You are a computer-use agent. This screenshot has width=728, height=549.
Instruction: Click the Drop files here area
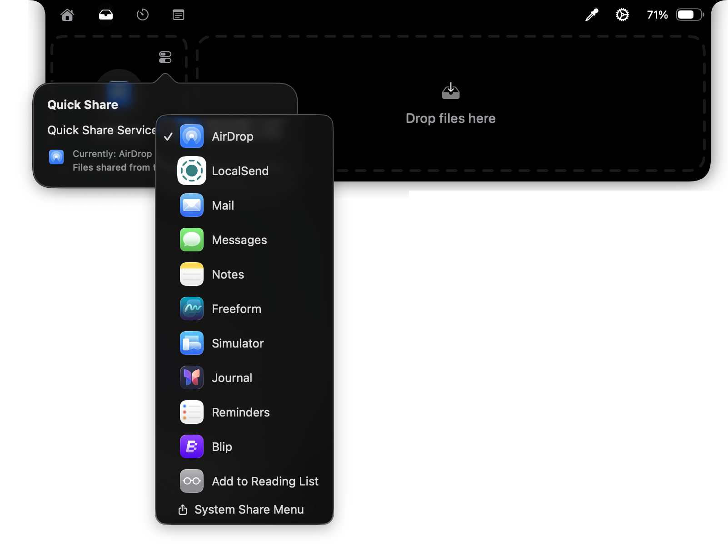point(450,103)
